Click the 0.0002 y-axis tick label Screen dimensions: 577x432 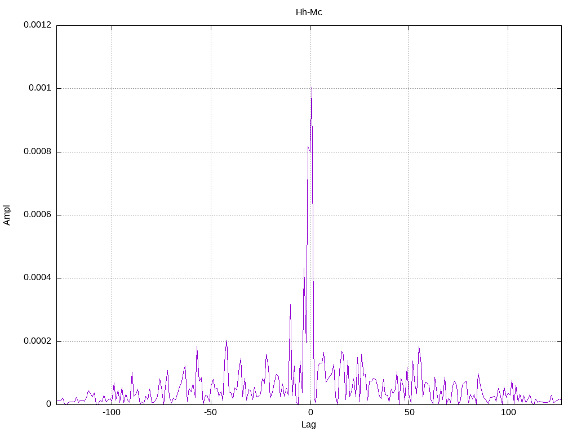click(x=38, y=341)
